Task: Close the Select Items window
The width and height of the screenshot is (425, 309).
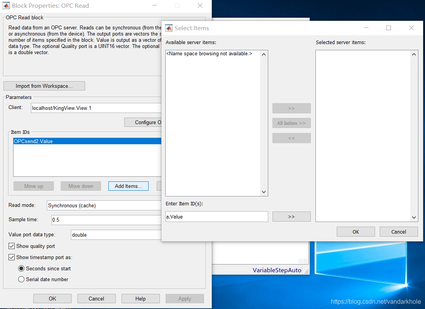Action: click(411, 28)
